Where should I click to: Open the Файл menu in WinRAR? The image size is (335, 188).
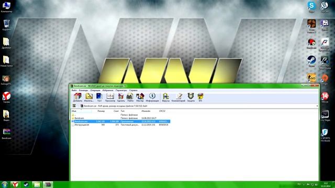74,90
